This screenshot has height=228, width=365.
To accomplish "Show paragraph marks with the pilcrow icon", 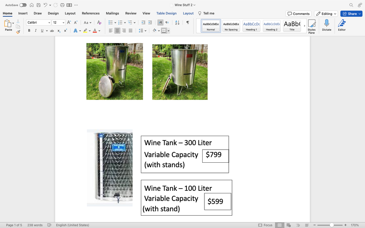I will [x=188, y=22].
